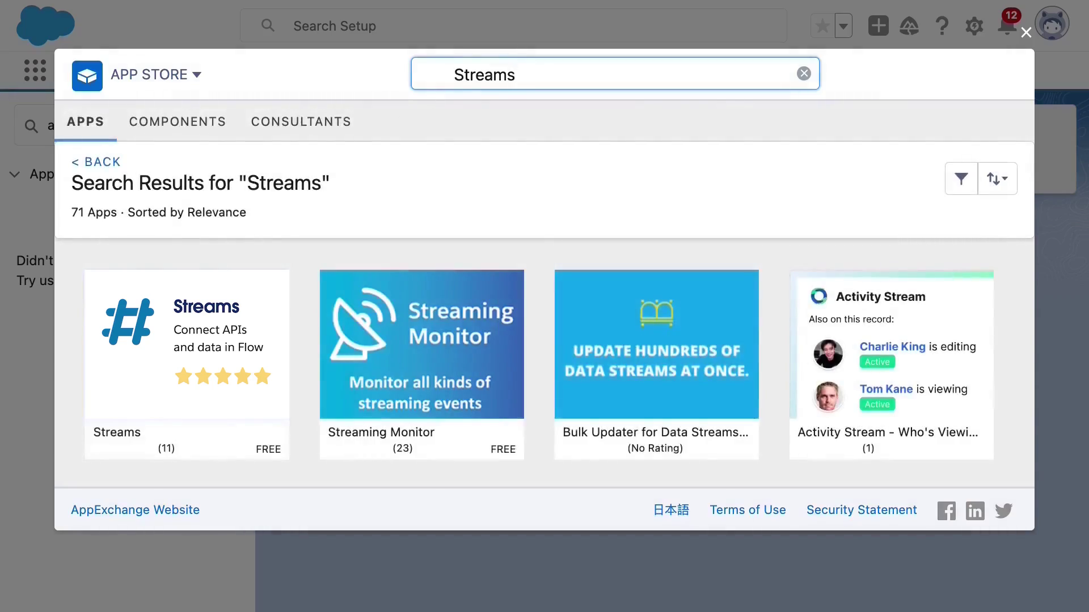Click the Streams app title

tap(117, 432)
